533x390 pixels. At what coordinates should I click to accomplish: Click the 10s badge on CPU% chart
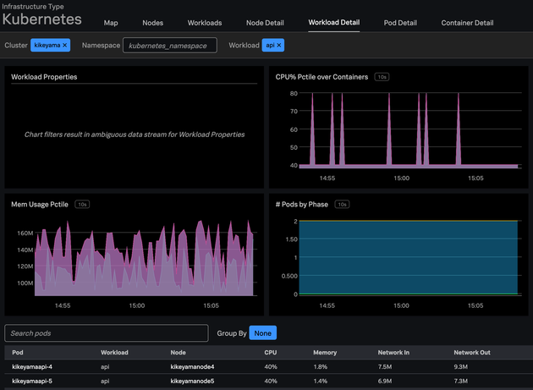382,77
